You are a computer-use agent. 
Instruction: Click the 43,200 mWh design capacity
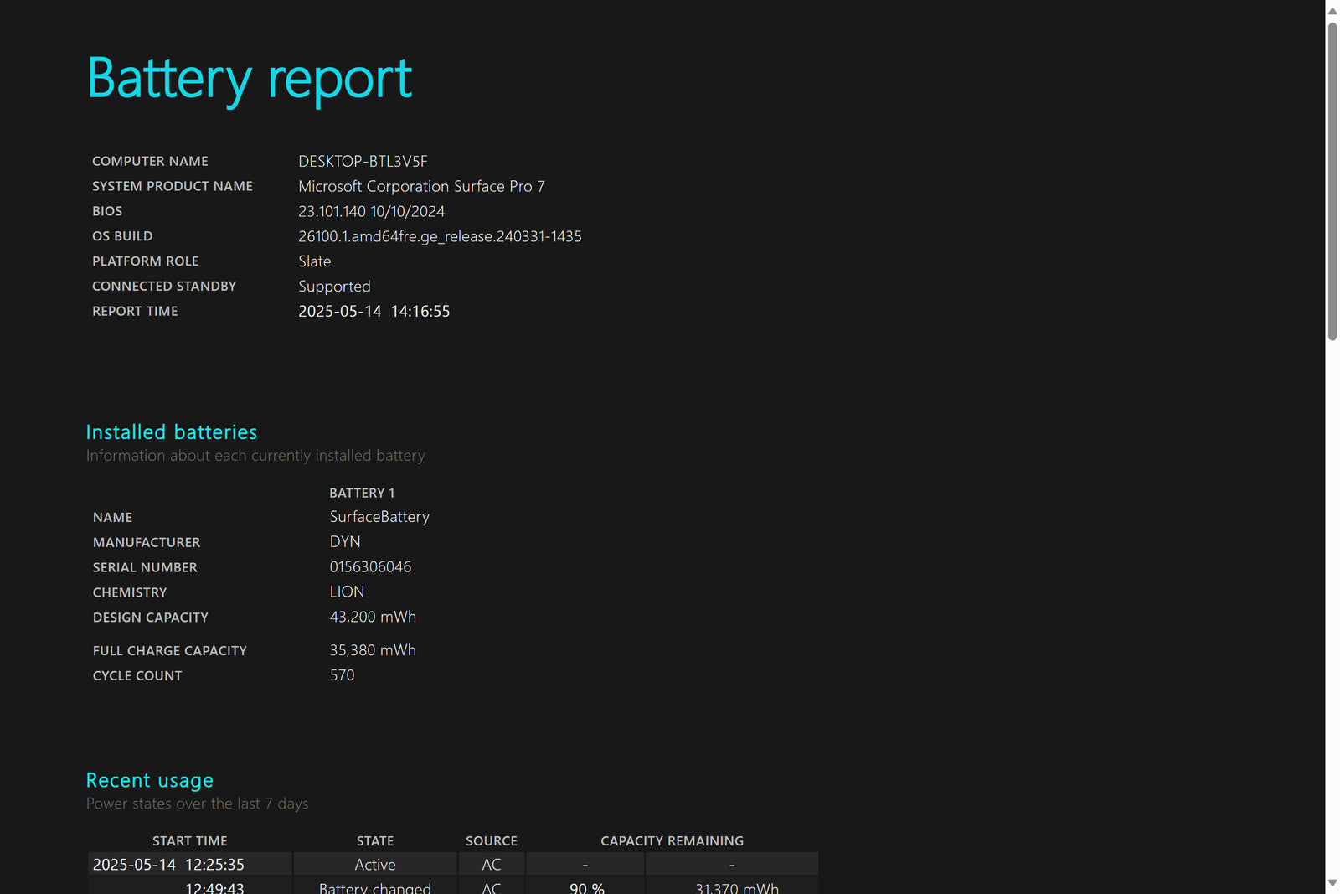[x=373, y=617]
